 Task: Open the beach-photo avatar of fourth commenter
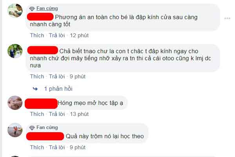pyautogui.click(x=15, y=130)
